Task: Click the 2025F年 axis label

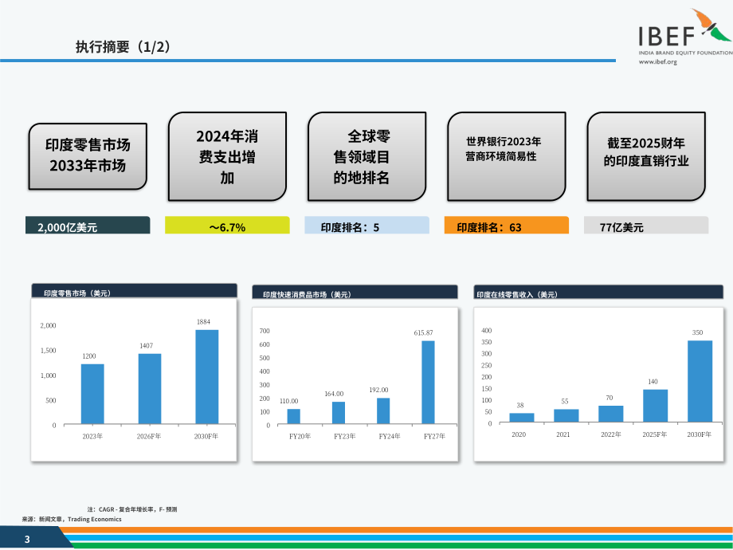Action: point(655,434)
